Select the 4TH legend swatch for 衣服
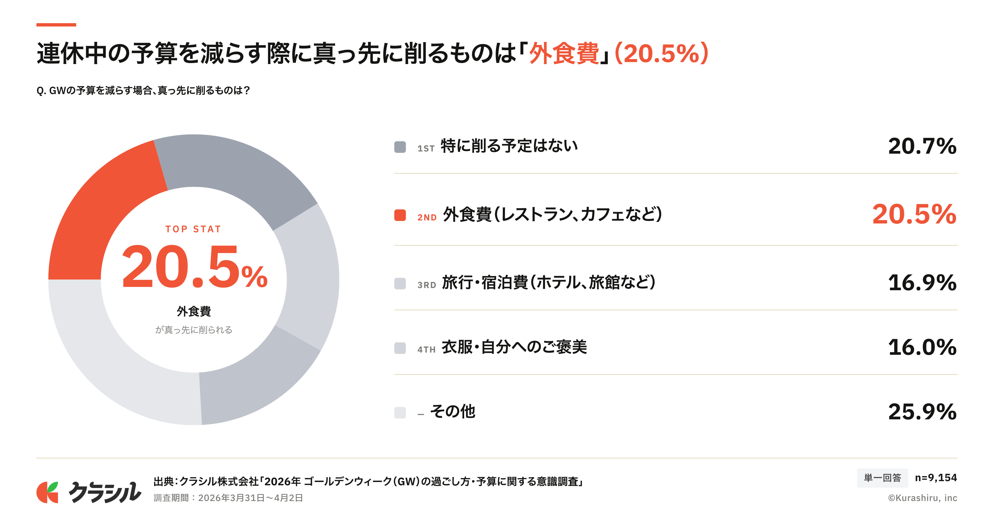This screenshot has height=525, width=994. pyautogui.click(x=400, y=348)
